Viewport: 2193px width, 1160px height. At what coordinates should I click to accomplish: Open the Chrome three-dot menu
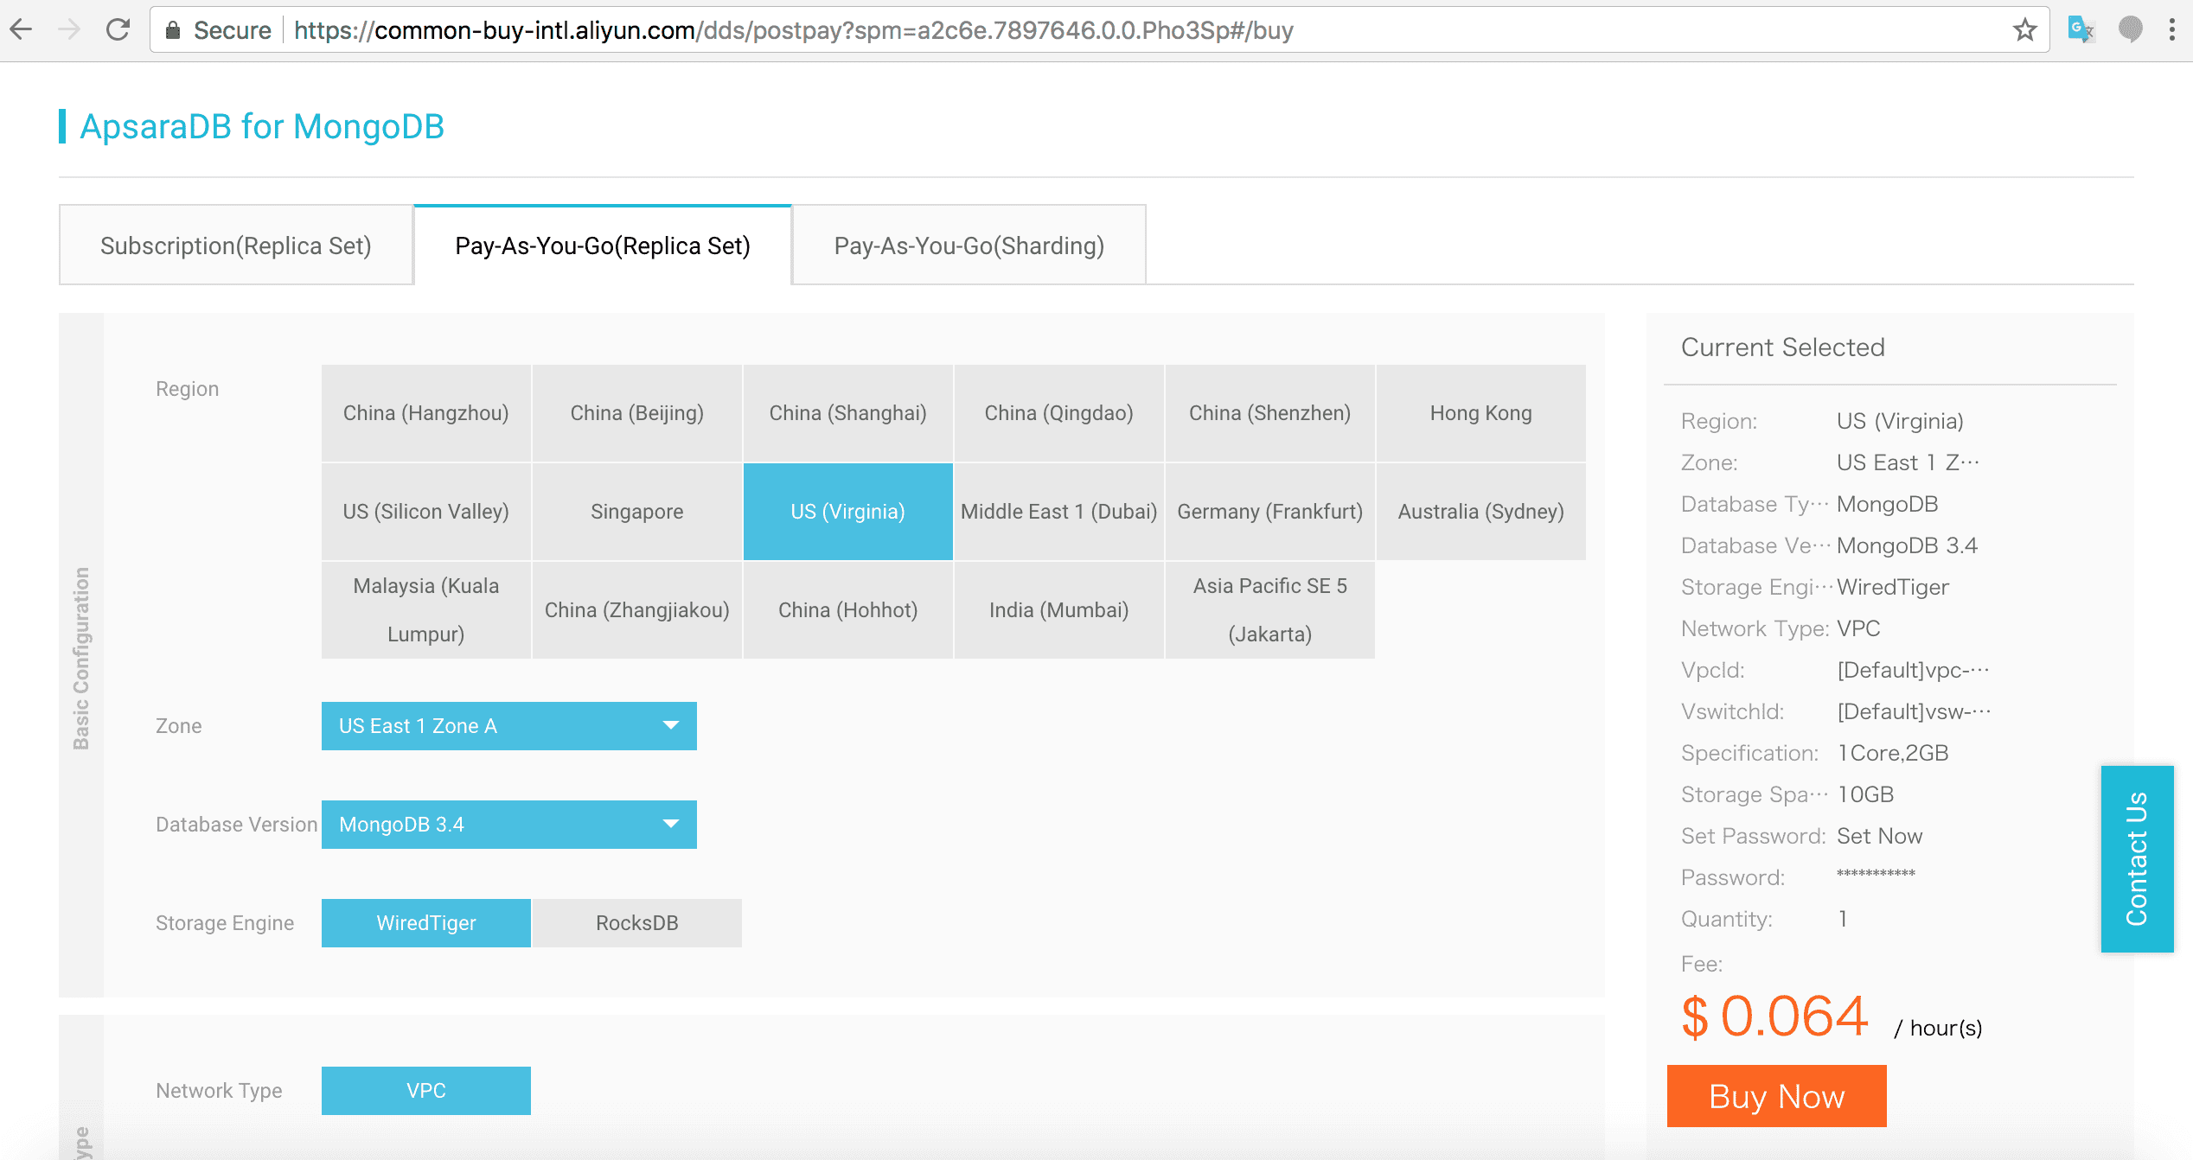[2171, 30]
